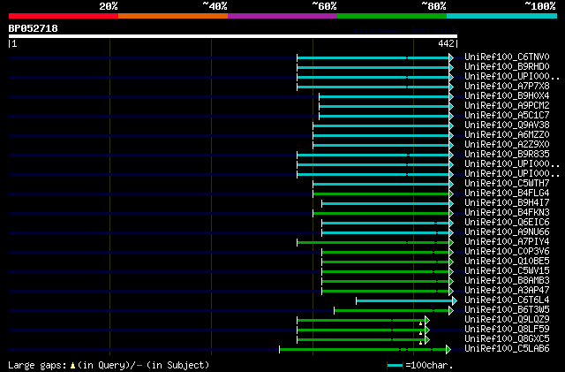Viewport: 565px width, 372px height.
Task: Open hit UniRef100_C6TNV0
Action: point(507,57)
